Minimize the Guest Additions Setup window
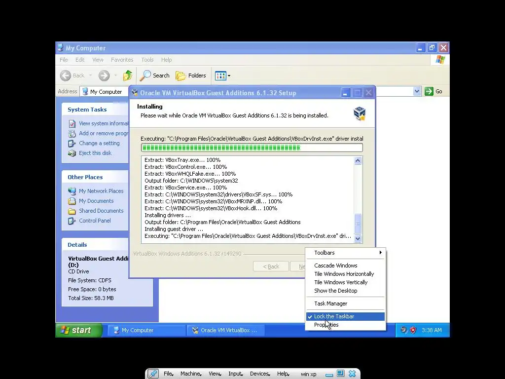Image resolution: width=505 pixels, height=379 pixels. coord(346,93)
